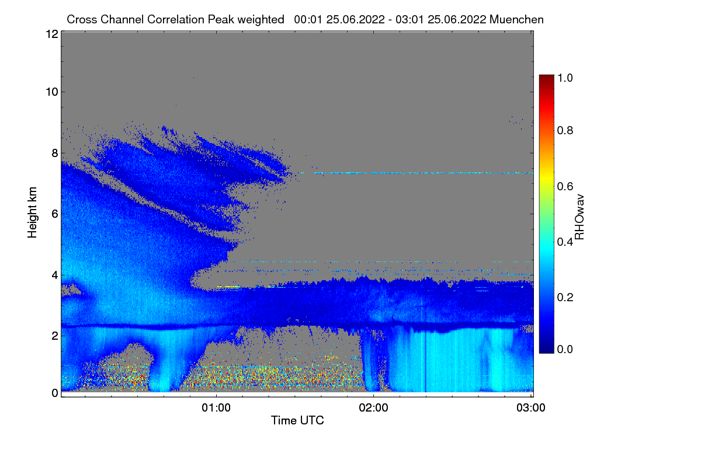Click the '0.0' colorbar tick value
Screen dimensions: 701x467
[x=565, y=349]
